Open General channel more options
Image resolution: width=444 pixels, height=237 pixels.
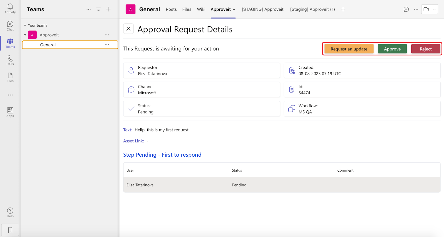pyautogui.click(x=107, y=45)
